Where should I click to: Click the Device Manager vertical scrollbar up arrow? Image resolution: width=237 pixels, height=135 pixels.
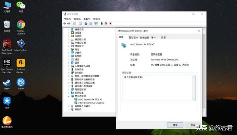point(204,29)
